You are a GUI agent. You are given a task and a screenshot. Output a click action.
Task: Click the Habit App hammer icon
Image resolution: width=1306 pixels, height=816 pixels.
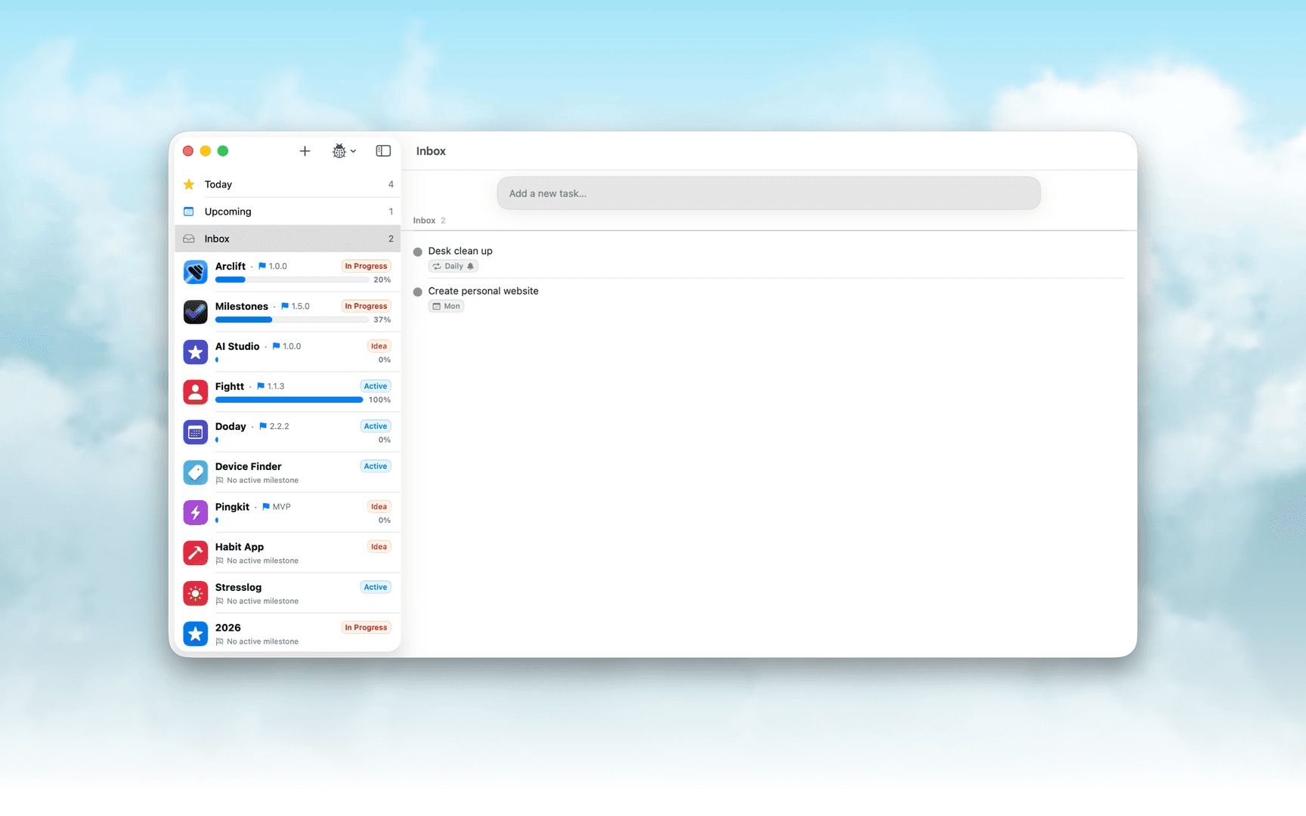196,553
